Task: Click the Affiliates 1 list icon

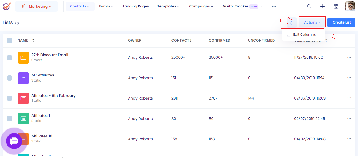Action: coord(23,119)
